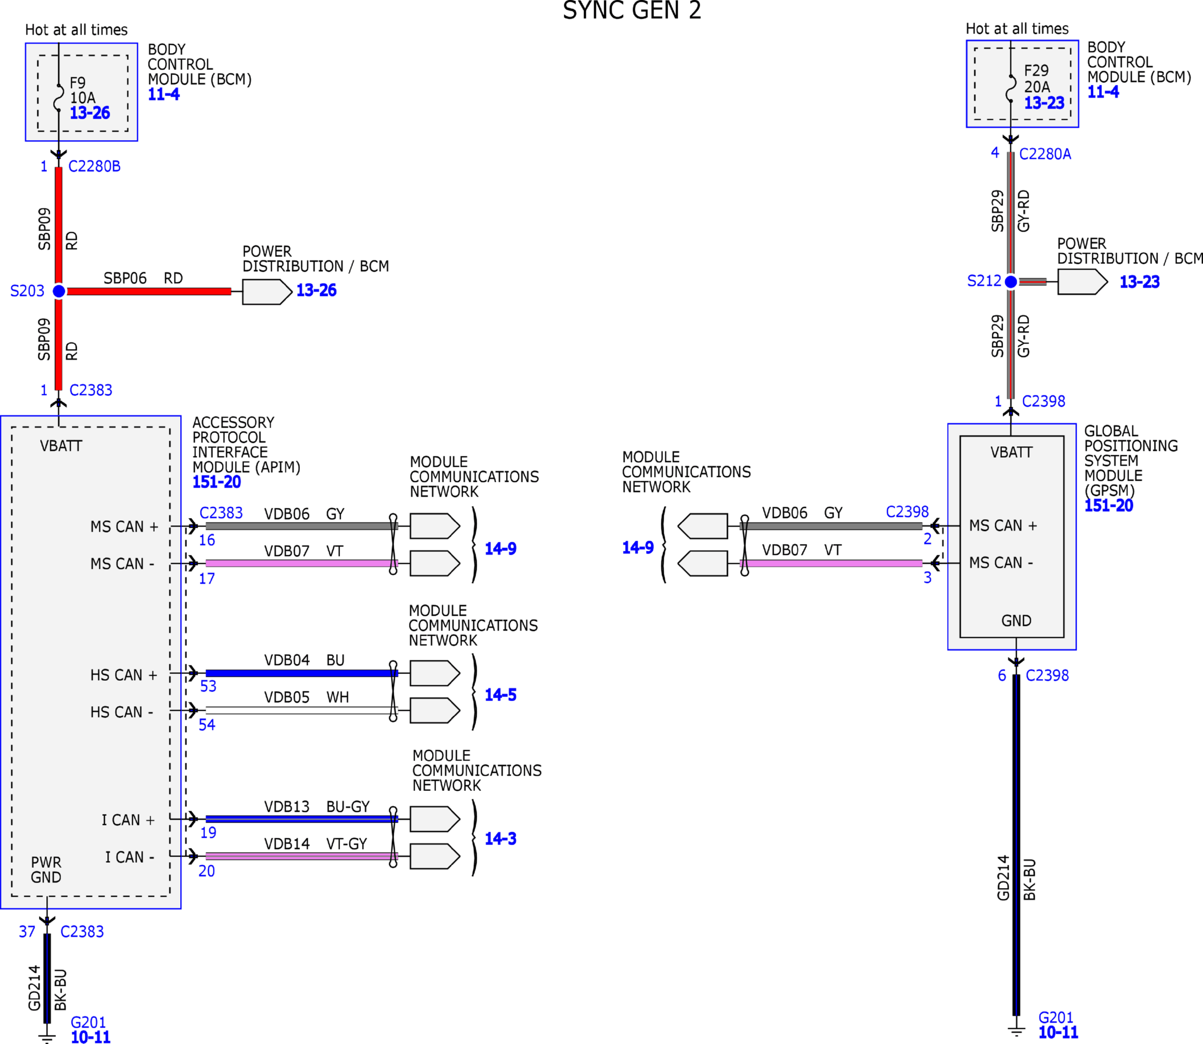
Task: Select the APIM VDB07 VT off-page arrow
Action: [435, 563]
